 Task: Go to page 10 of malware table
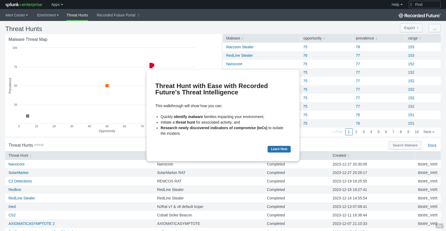417,132
